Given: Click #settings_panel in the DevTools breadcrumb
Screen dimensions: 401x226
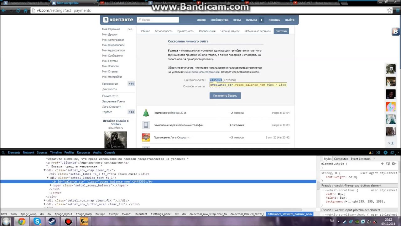Looking at the screenshot, I should (161, 214).
